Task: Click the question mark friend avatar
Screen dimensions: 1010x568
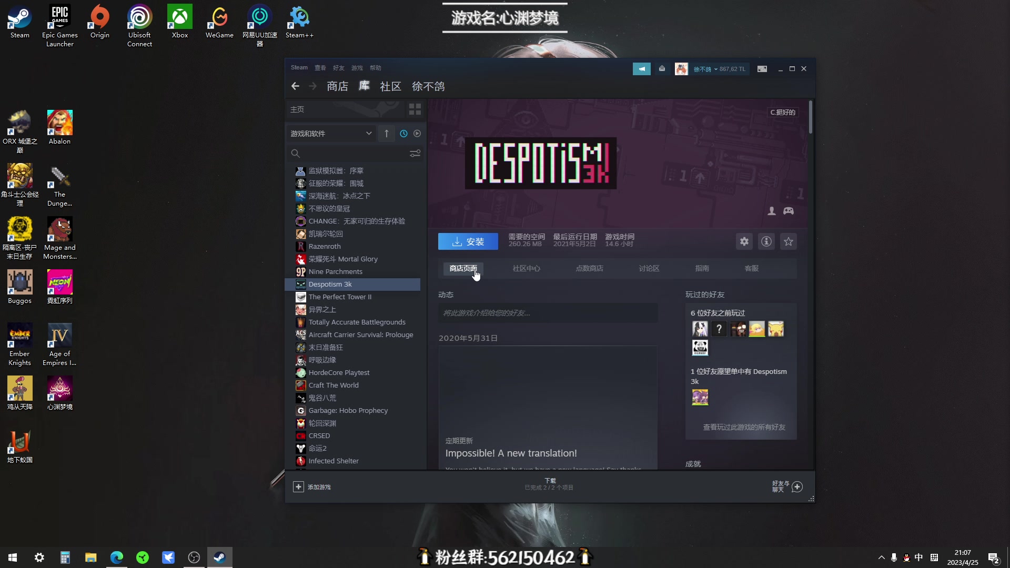Action: pos(719,329)
